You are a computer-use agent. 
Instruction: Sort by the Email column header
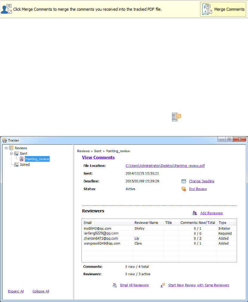coord(107,223)
